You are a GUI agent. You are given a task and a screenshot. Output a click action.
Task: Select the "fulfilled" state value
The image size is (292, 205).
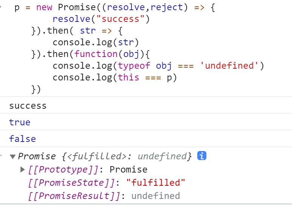pyautogui.click(x=155, y=182)
